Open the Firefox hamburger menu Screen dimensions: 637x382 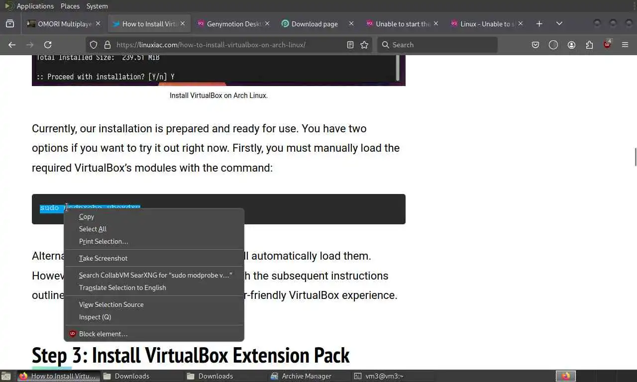click(625, 45)
